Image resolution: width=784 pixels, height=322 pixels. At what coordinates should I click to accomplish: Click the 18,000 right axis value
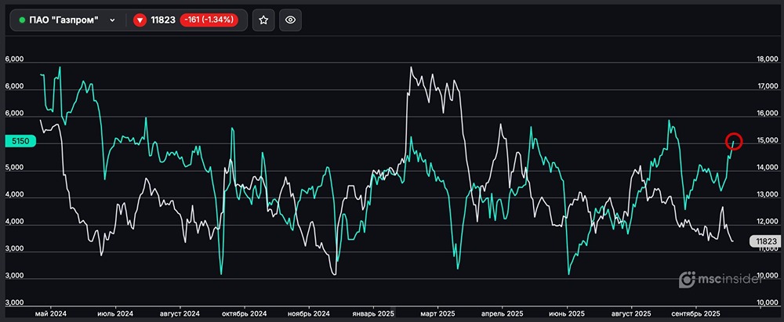click(x=765, y=60)
